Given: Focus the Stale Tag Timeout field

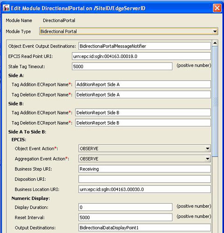Looking at the screenshot, I should pyautogui.click(x=122, y=67).
